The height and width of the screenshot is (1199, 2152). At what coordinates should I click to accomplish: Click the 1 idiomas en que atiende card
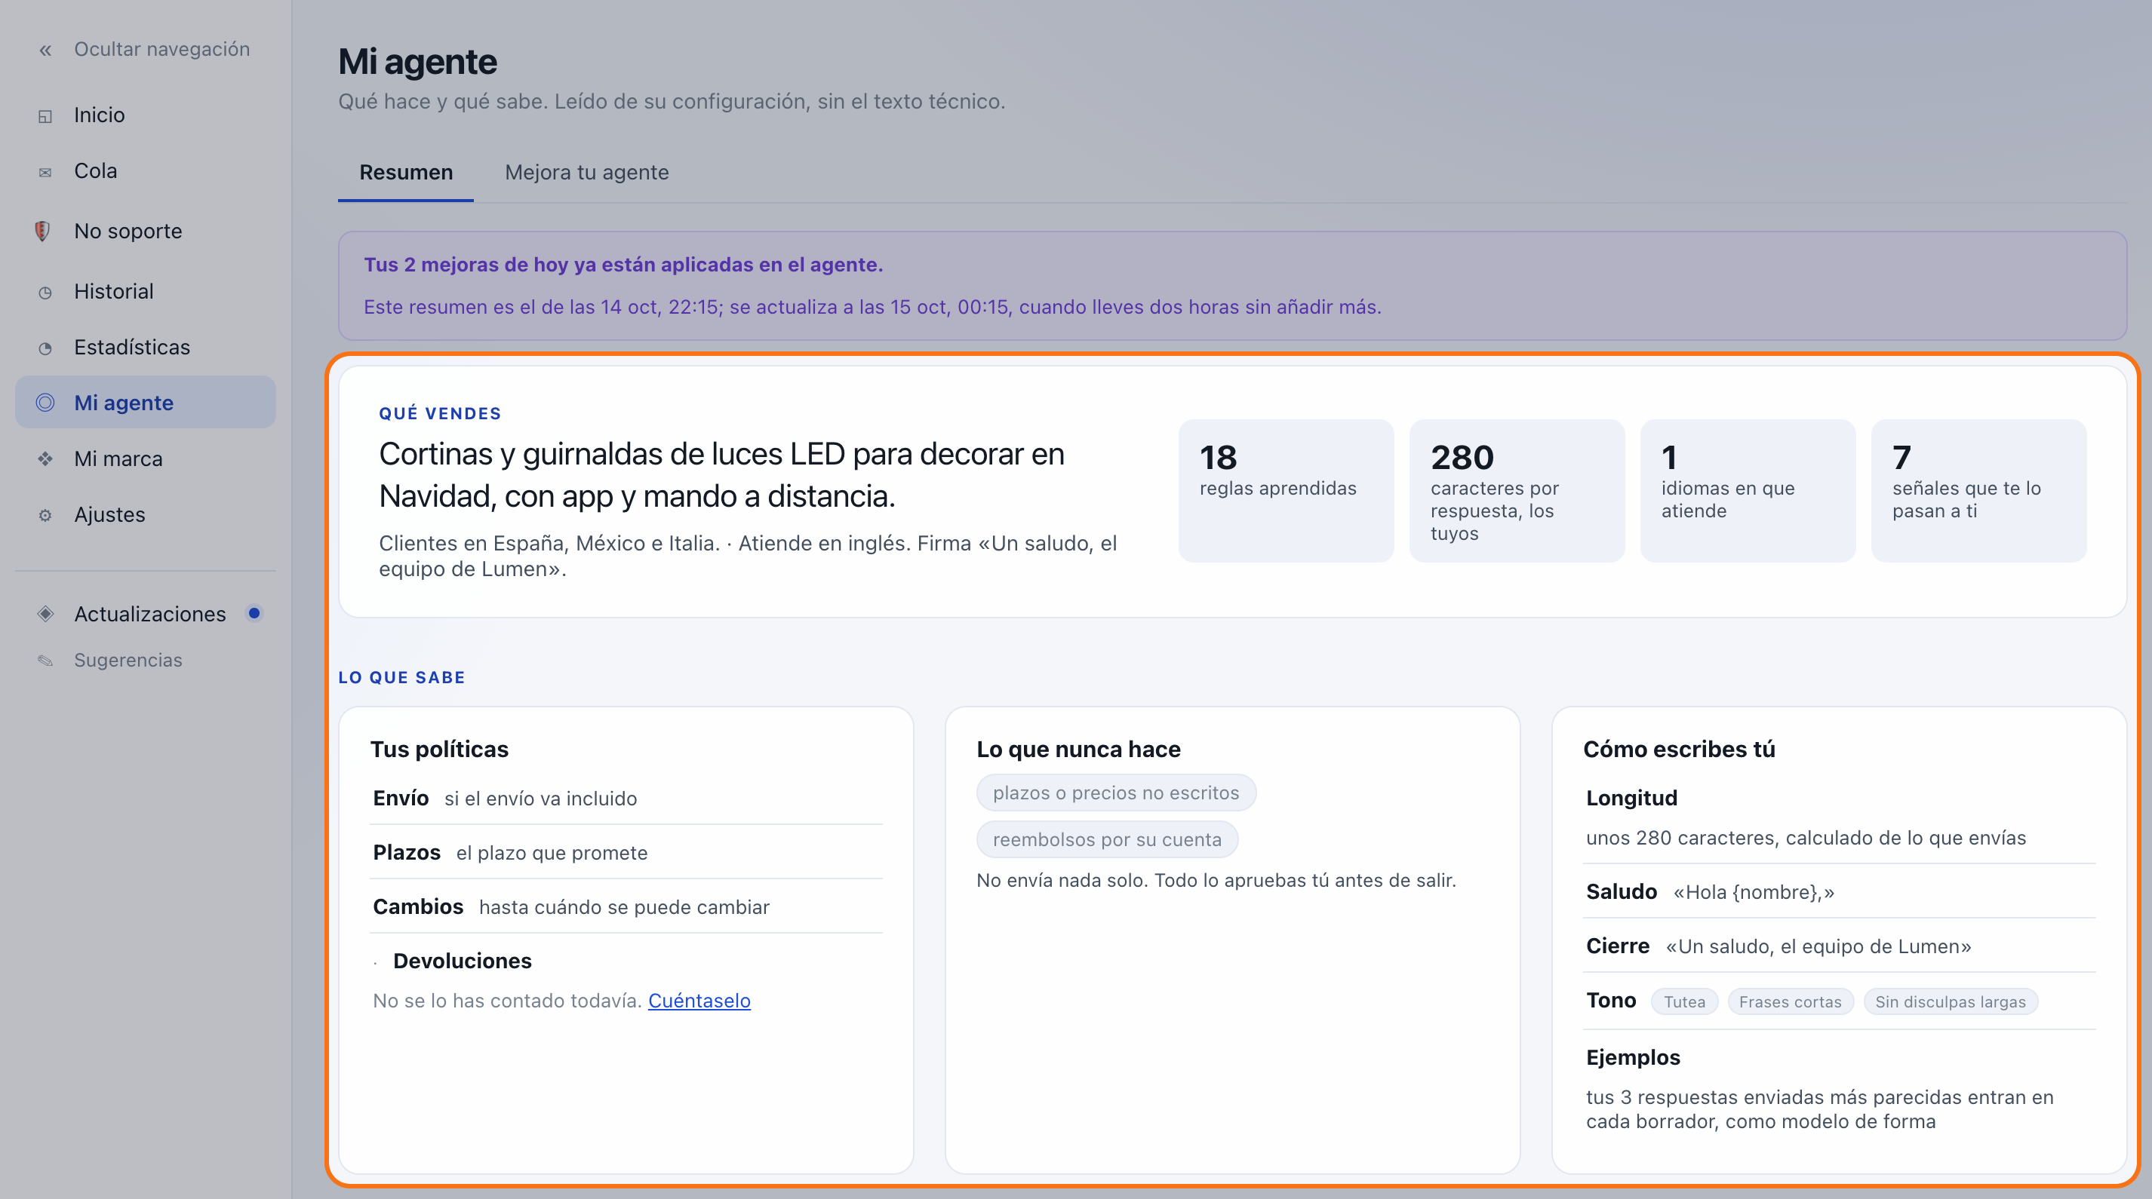point(1748,491)
